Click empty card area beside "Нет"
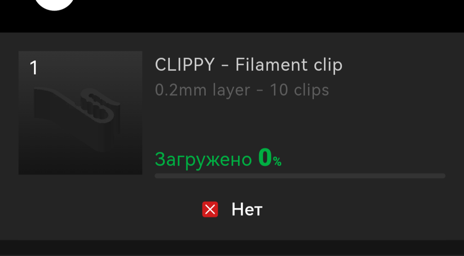This screenshot has height=256, width=464. click(x=355, y=209)
